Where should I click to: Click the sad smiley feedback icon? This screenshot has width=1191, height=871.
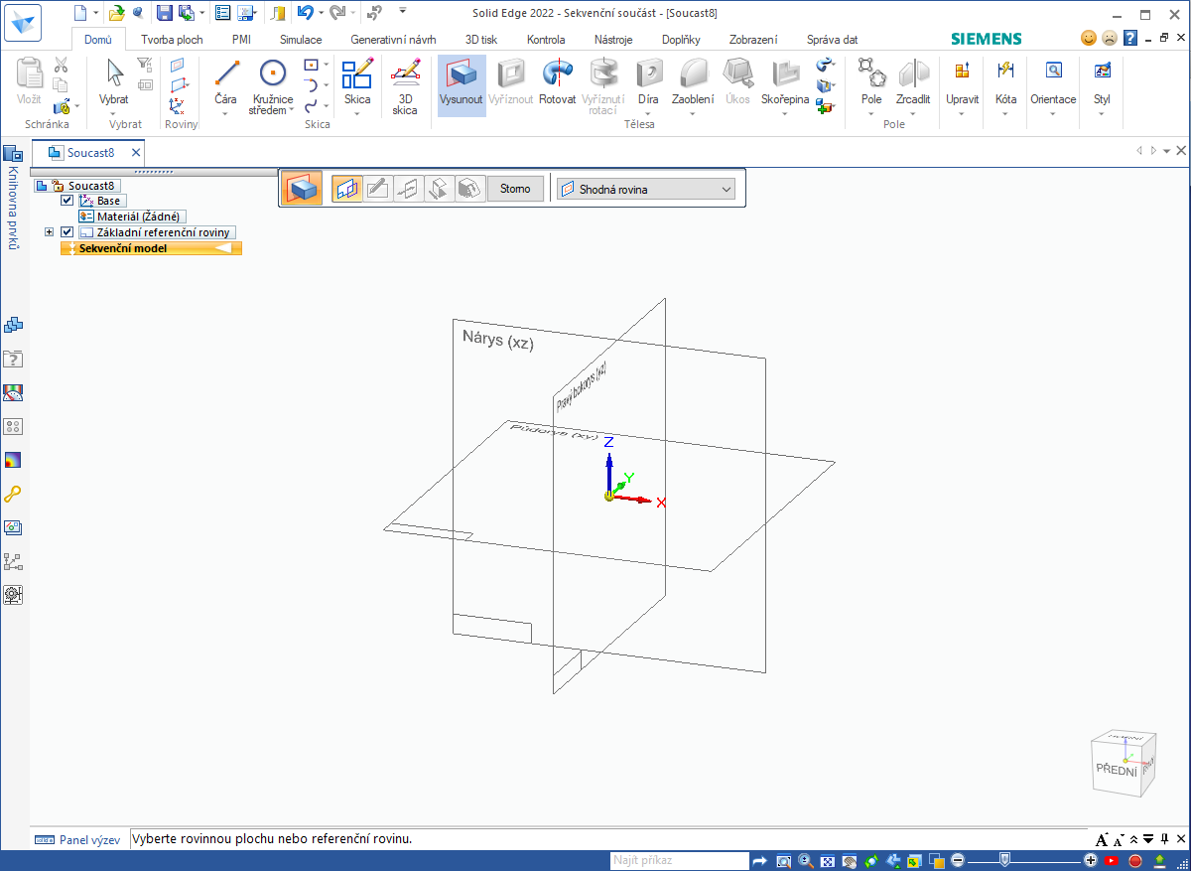(x=1109, y=38)
